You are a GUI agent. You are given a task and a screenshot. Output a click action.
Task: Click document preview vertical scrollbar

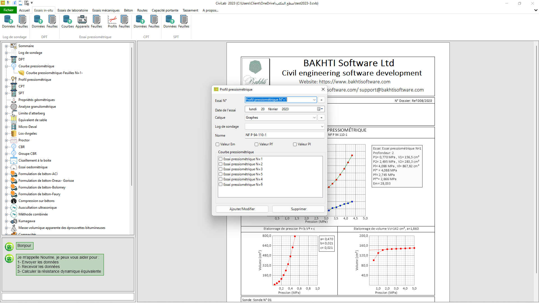pos(537,160)
